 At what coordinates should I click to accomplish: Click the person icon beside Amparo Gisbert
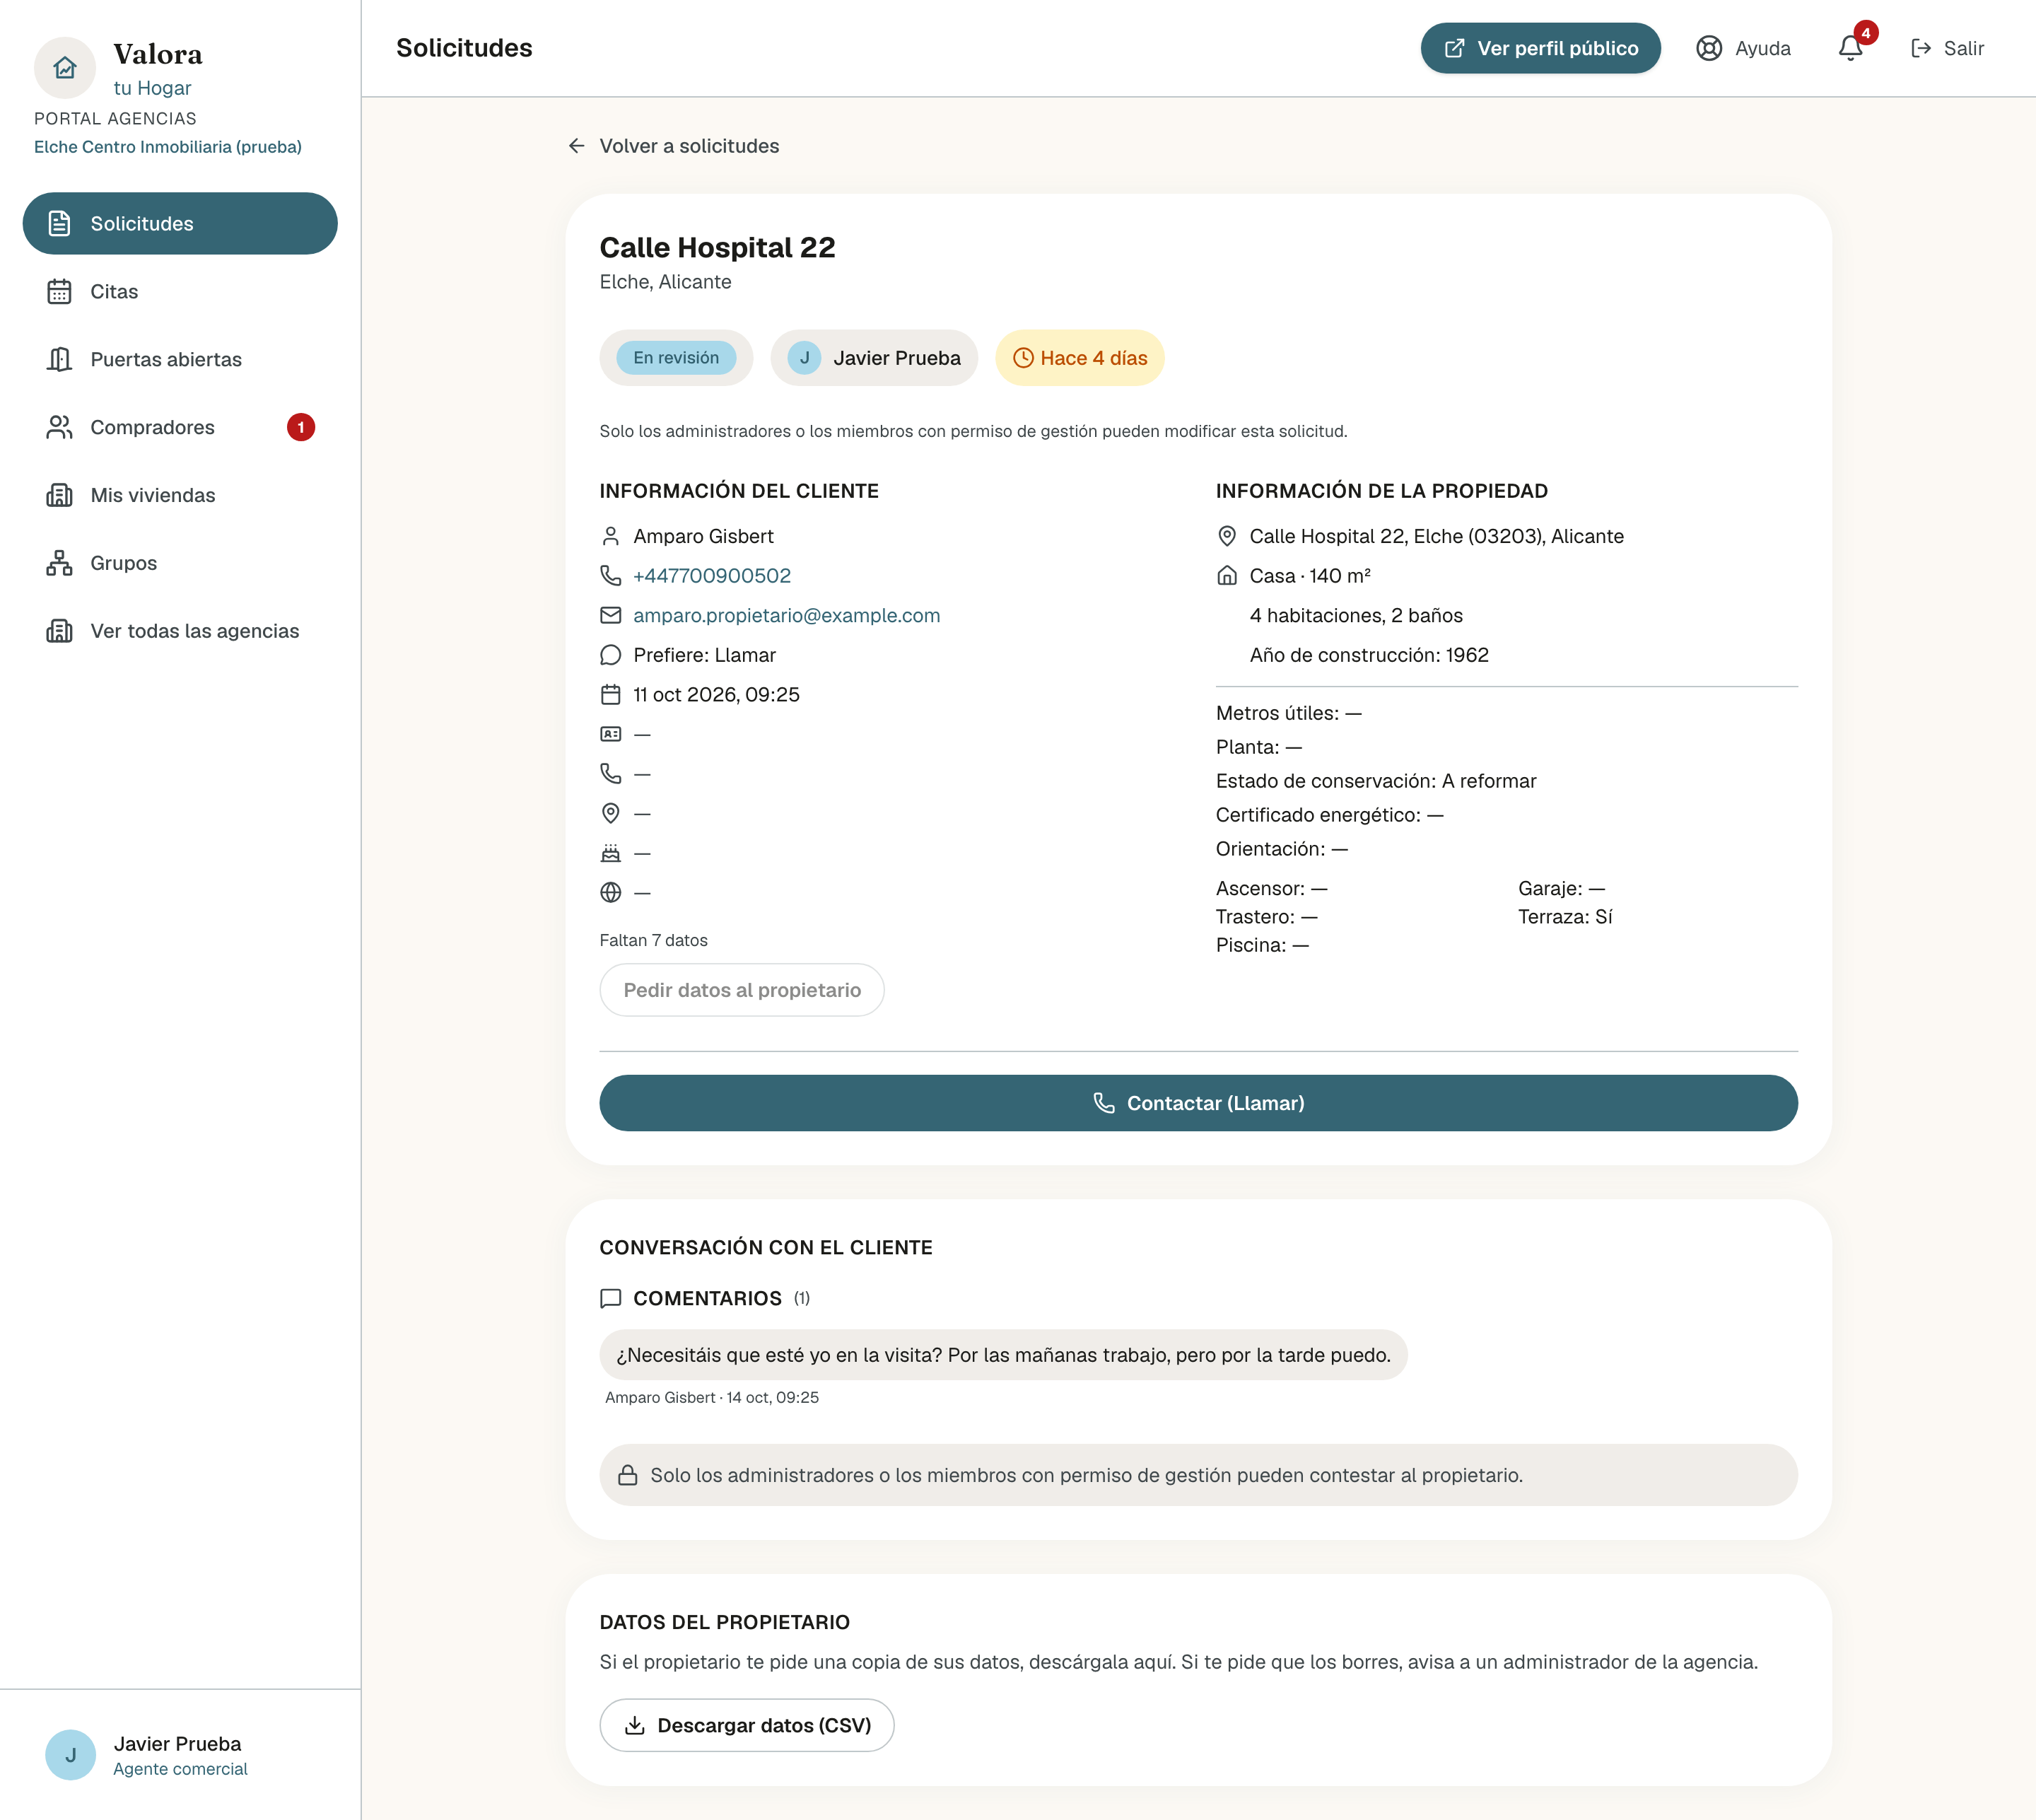pyautogui.click(x=611, y=537)
